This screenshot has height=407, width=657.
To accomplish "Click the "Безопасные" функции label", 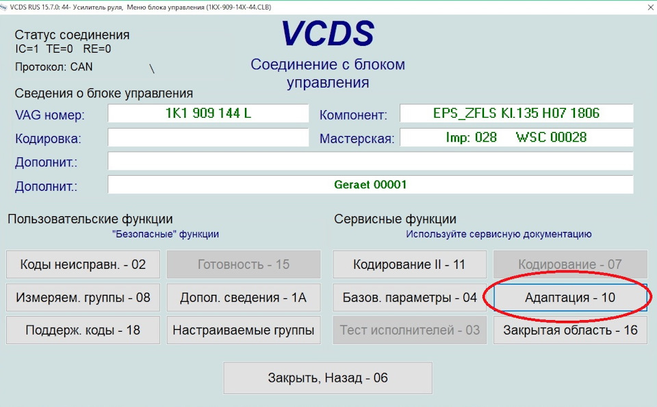I will point(166,234).
